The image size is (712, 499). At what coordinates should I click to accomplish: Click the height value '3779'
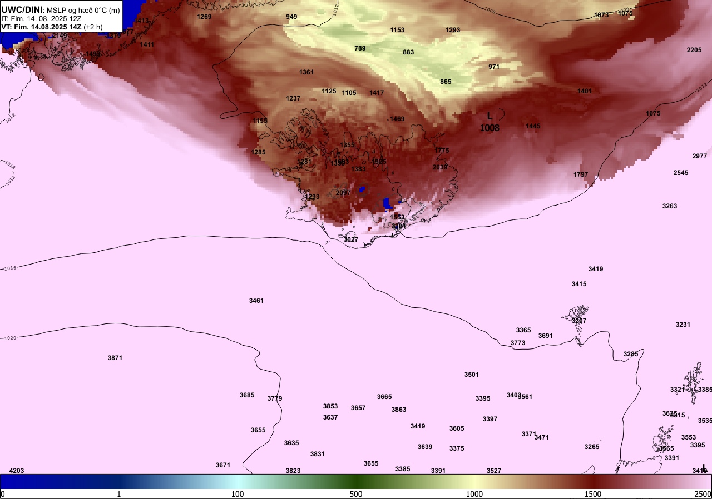[x=275, y=398]
